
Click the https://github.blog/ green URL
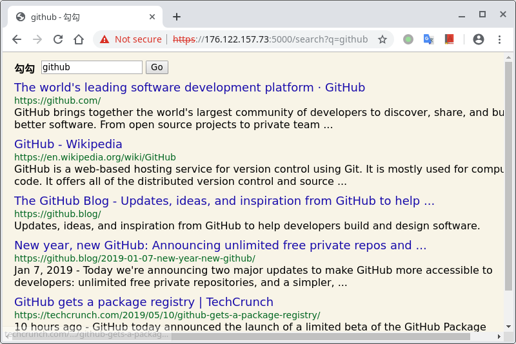click(x=57, y=214)
